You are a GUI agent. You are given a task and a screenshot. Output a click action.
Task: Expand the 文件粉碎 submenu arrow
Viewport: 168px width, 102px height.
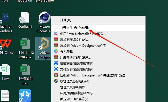(x=141, y=69)
